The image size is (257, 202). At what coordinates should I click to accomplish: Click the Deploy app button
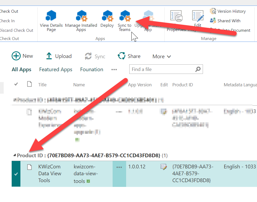pos(107,19)
